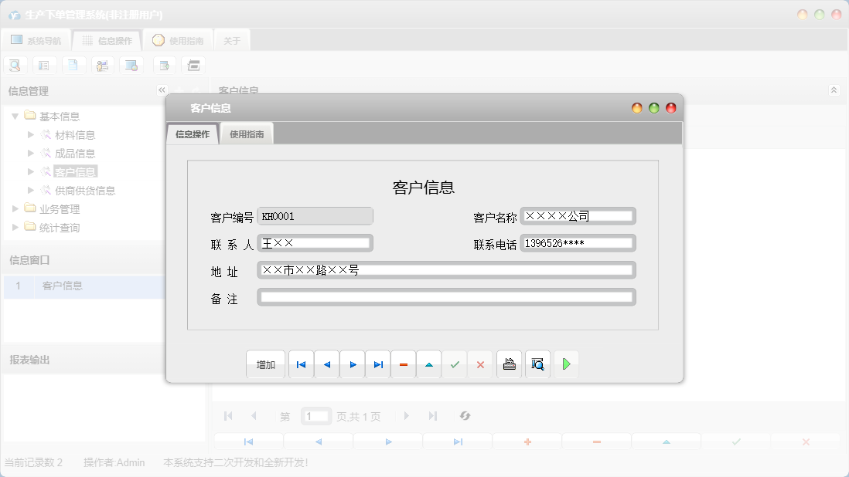849x477 pixels.
Task: Select the search/magnifier tool in the toolbar
Action: click(15, 65)
